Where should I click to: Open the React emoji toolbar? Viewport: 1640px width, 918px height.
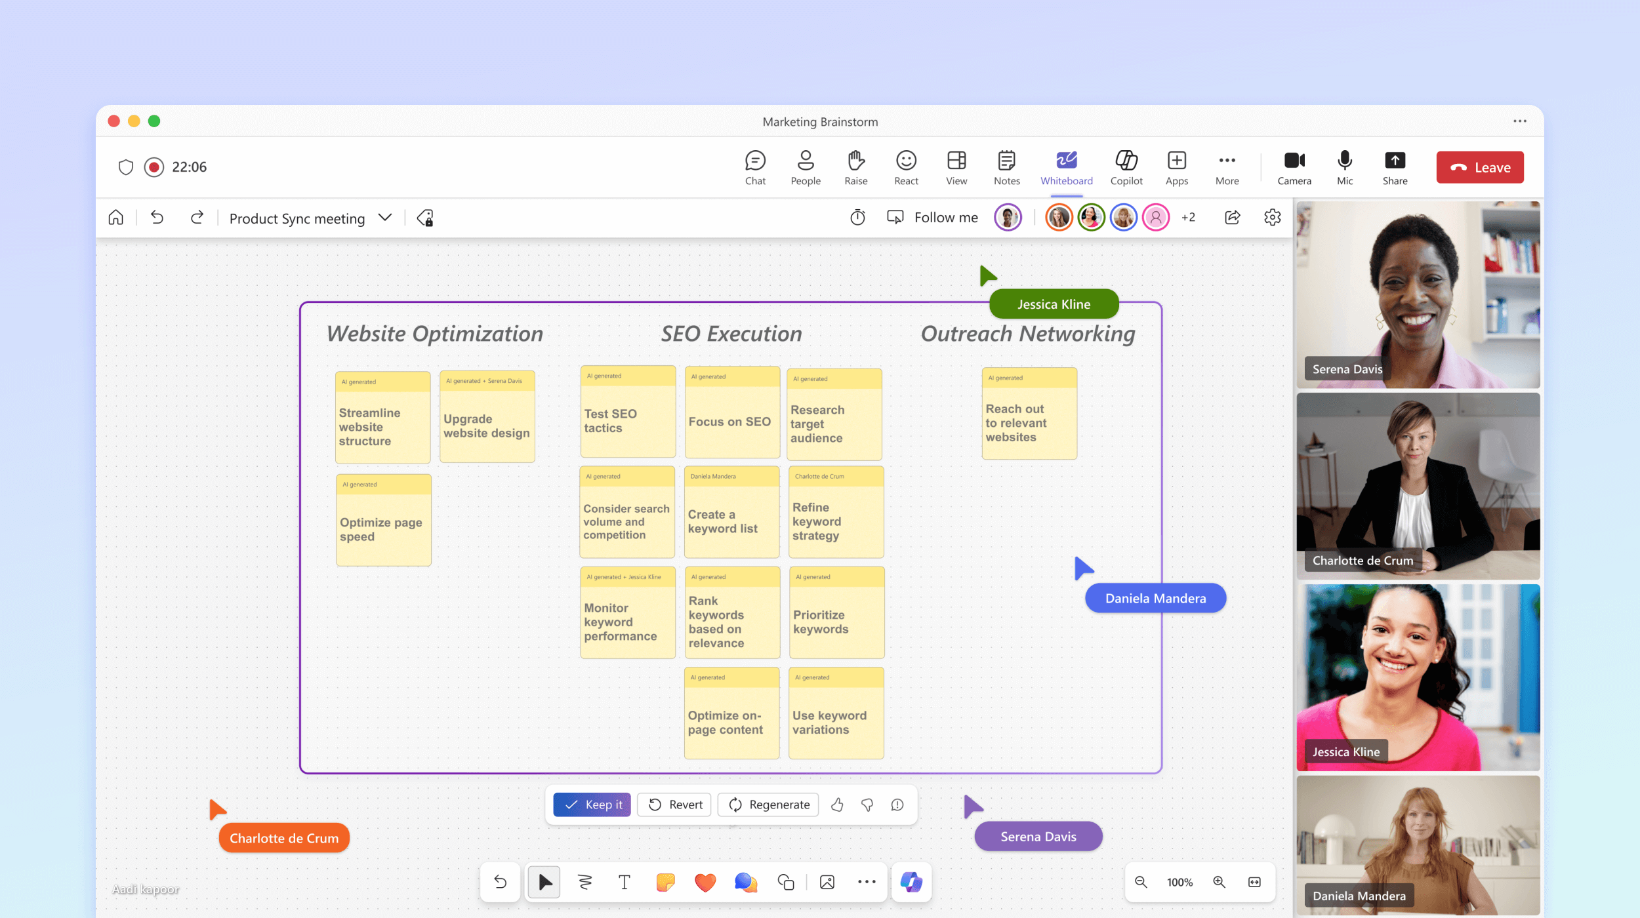click(x=907, y=167)
